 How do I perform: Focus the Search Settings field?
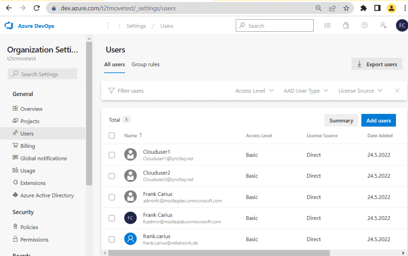click(42, 74)
